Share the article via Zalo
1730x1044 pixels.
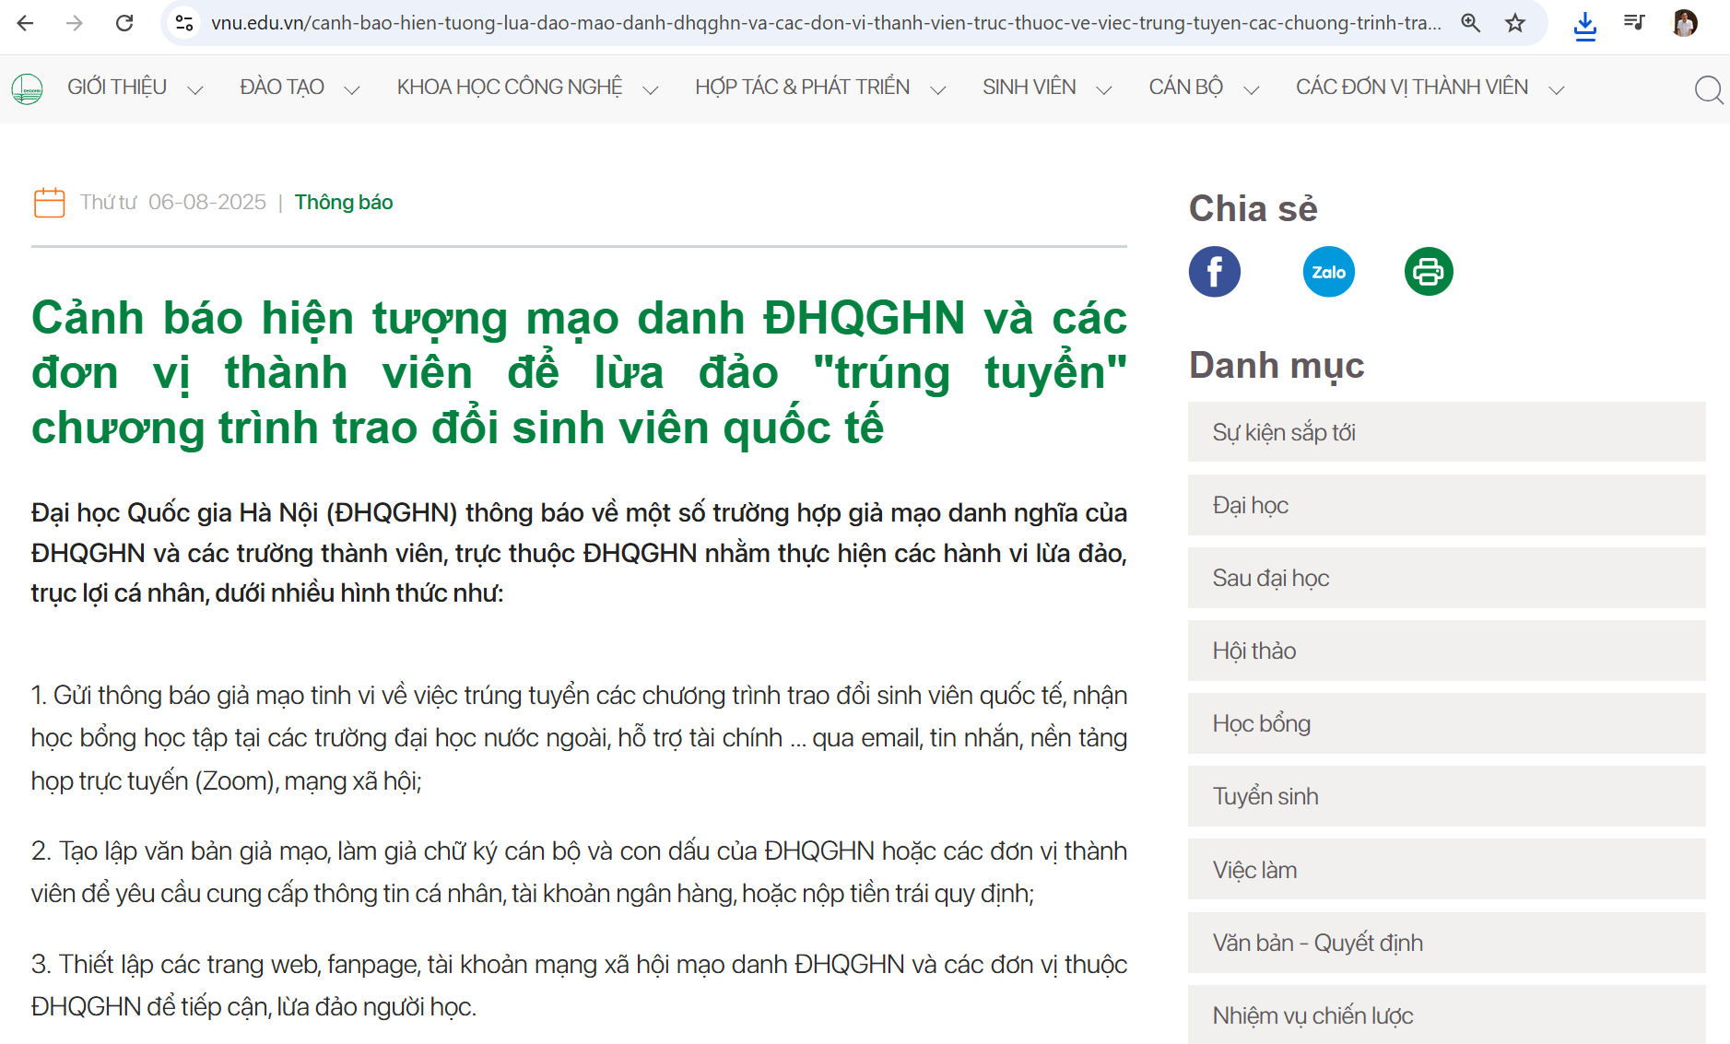(1328, 271)
